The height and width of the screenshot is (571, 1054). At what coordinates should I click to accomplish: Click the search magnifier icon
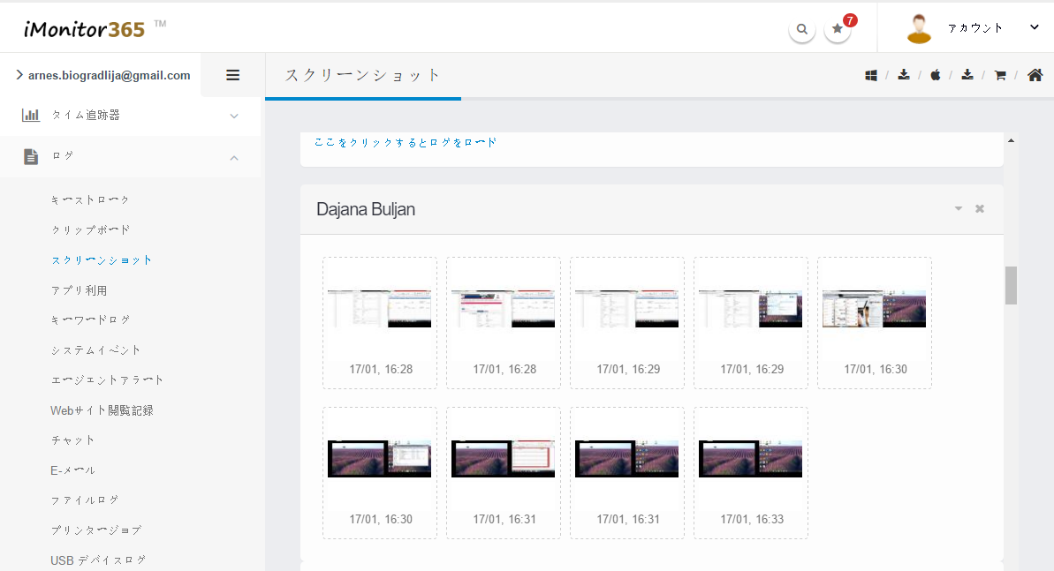point(801,29)
